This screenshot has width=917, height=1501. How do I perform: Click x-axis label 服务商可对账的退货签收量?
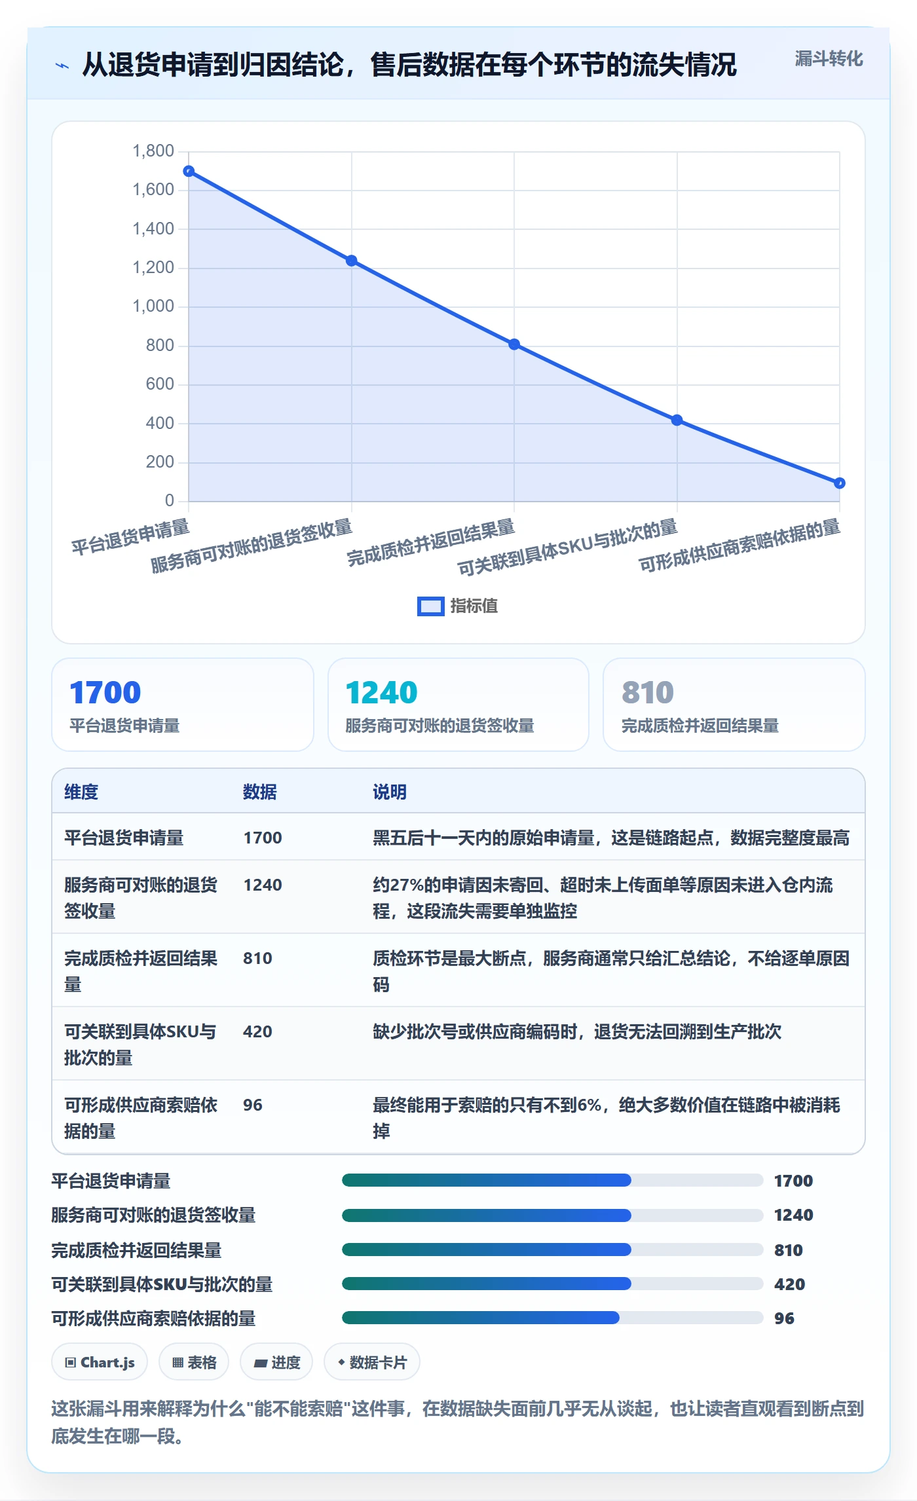(x=252, y=546)
